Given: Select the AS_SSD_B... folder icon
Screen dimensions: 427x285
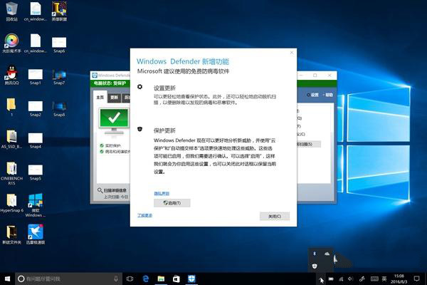Looking at the screenshot, I should click(11, 139).
